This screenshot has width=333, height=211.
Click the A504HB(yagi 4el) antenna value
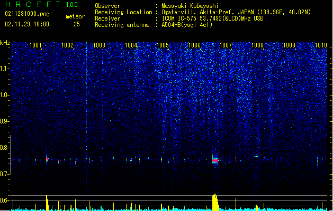click(x=187, y=25)
